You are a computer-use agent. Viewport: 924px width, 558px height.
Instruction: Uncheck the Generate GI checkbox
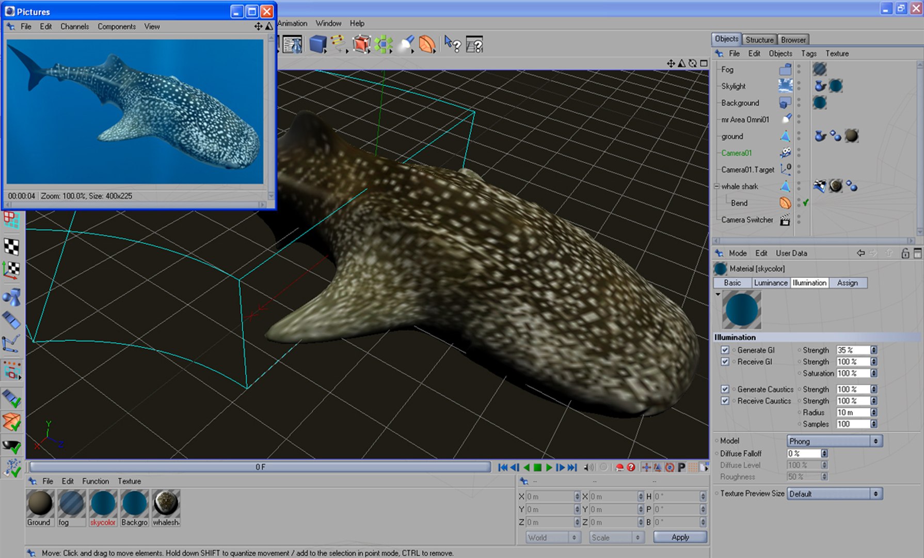(x=725, y=350)
